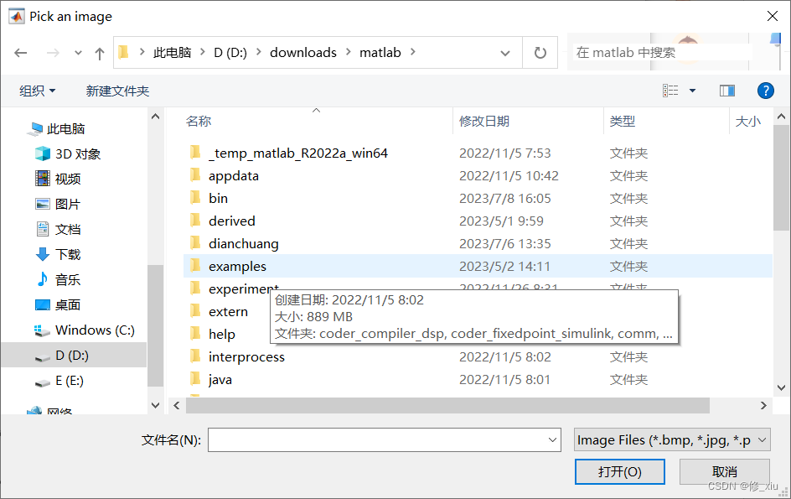Click the 新建文件夹 button

117,91
